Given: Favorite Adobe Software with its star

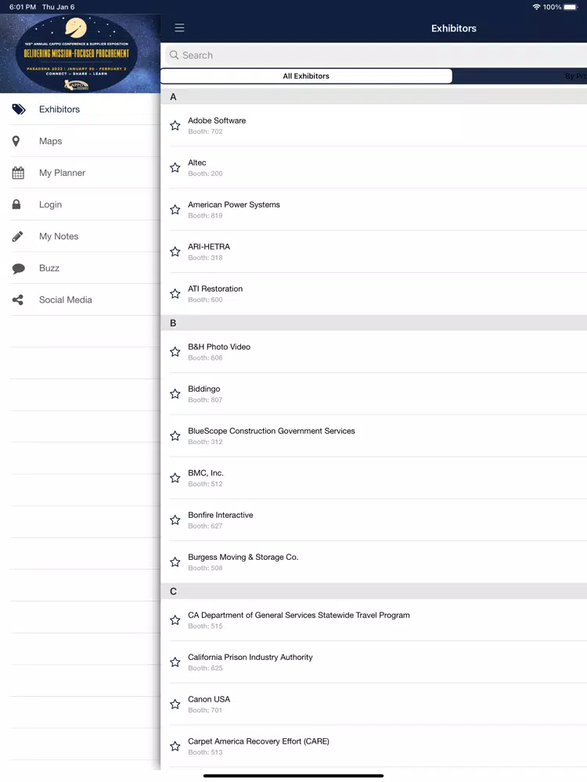Looking at the screenshot, I should click(x=175, y=126).
